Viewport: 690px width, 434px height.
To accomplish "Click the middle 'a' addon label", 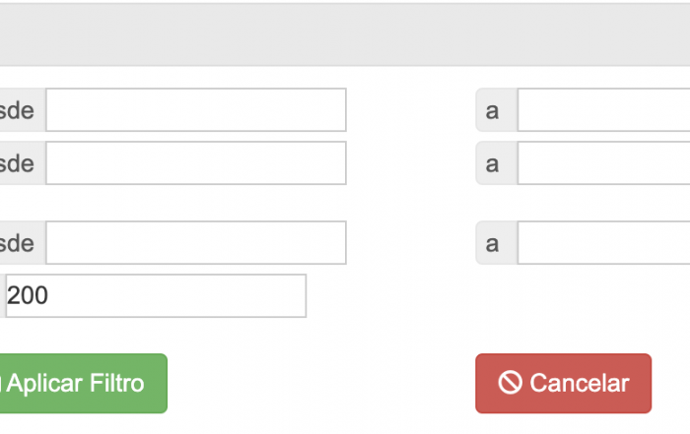I will pyautogui.click(x=497, y=163).
